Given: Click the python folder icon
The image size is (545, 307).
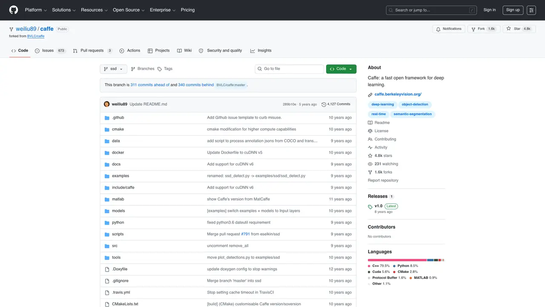Looking at the screenshot, I should pos(107,223).
